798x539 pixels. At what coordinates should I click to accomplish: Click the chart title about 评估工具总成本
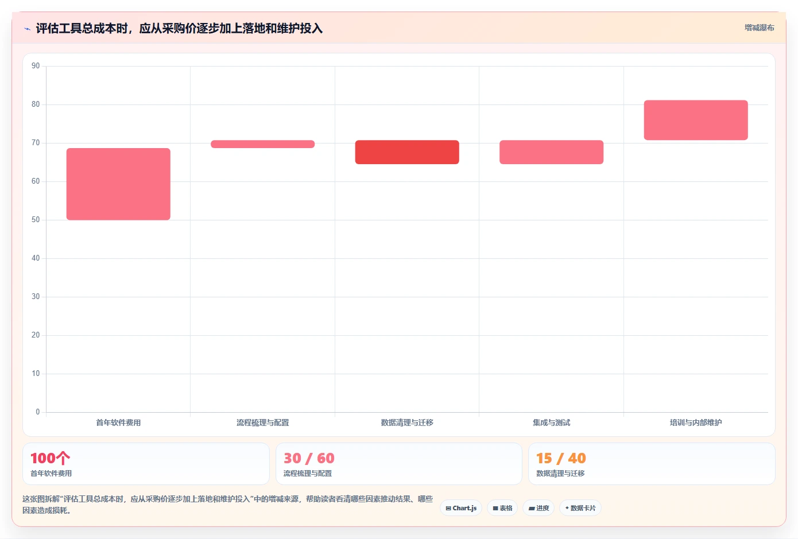(179, 28)
